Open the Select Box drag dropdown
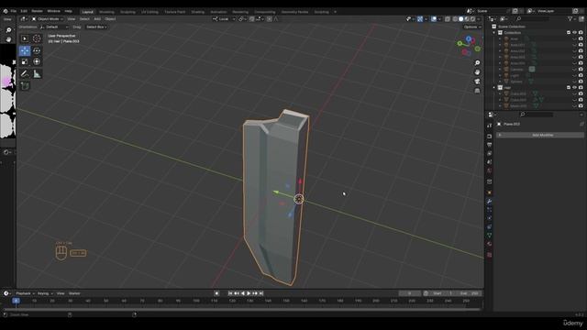The height and width of the screenshot is (330, 587). click(95, 27)
